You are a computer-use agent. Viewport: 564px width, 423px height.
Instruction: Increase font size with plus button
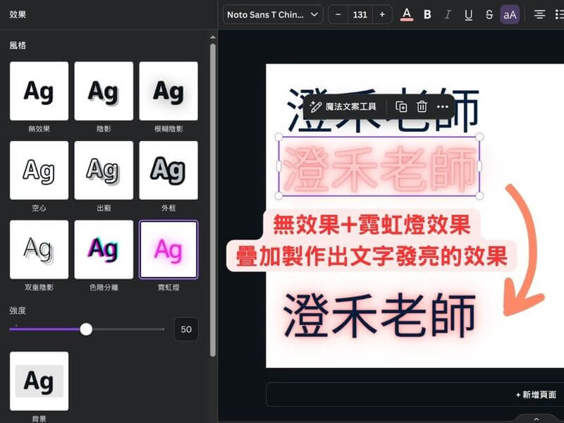[382, 14]
